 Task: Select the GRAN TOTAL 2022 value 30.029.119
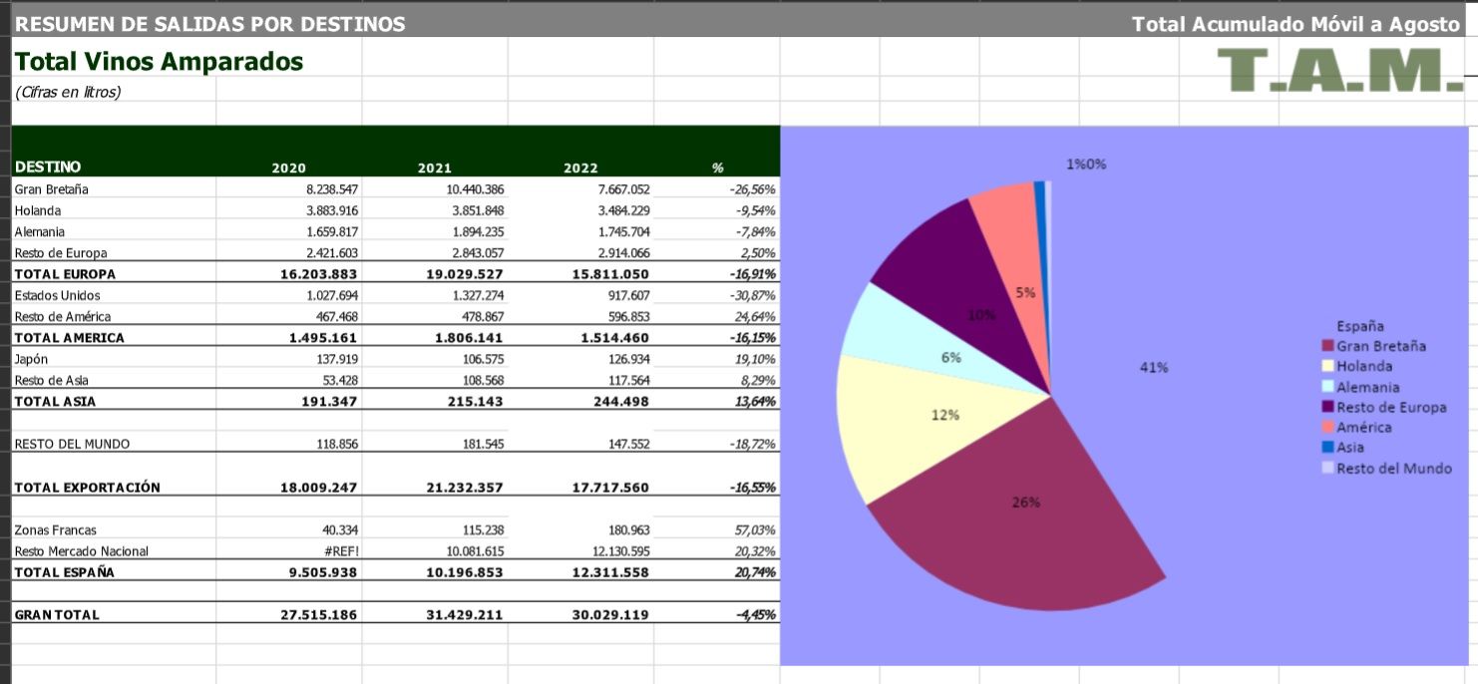coord(612,615)
